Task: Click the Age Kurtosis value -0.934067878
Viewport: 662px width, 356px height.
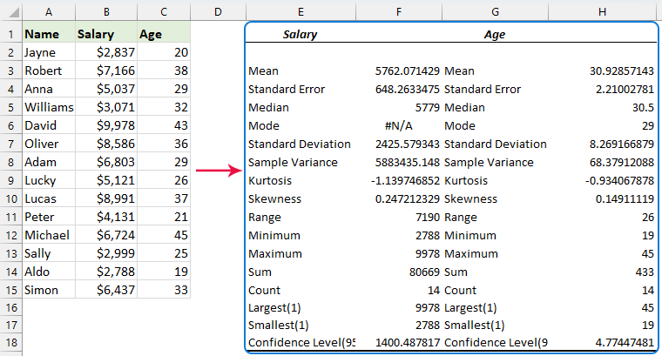Action: [609, 180]
